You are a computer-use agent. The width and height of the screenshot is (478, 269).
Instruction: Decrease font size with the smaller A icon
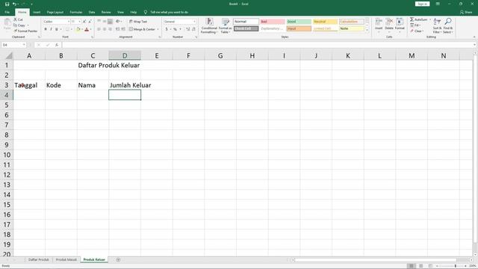coord(90,22)
